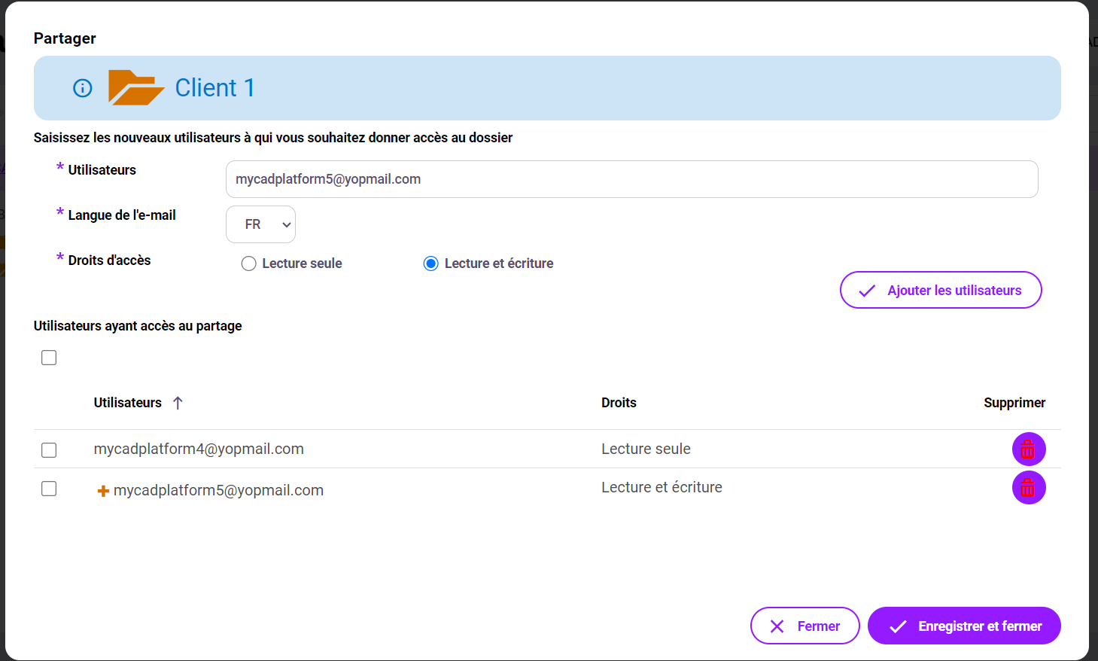
Task: Click the Supprimer column header
Action: (x=1014, y=403)
